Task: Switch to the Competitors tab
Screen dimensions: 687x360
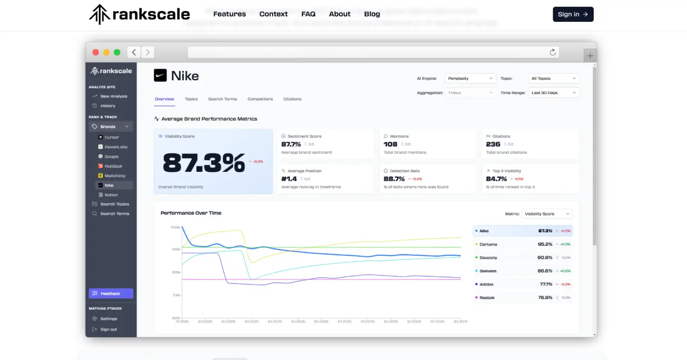Action: point(260,99)
